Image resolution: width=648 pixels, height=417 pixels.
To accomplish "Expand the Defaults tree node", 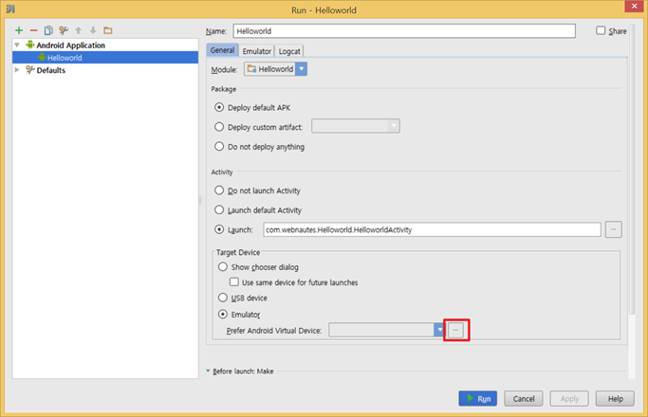I will pyautogui.click(x=17, y=70).
